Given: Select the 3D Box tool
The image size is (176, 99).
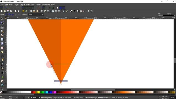Looking at the screenshot, I should [2, 43].
